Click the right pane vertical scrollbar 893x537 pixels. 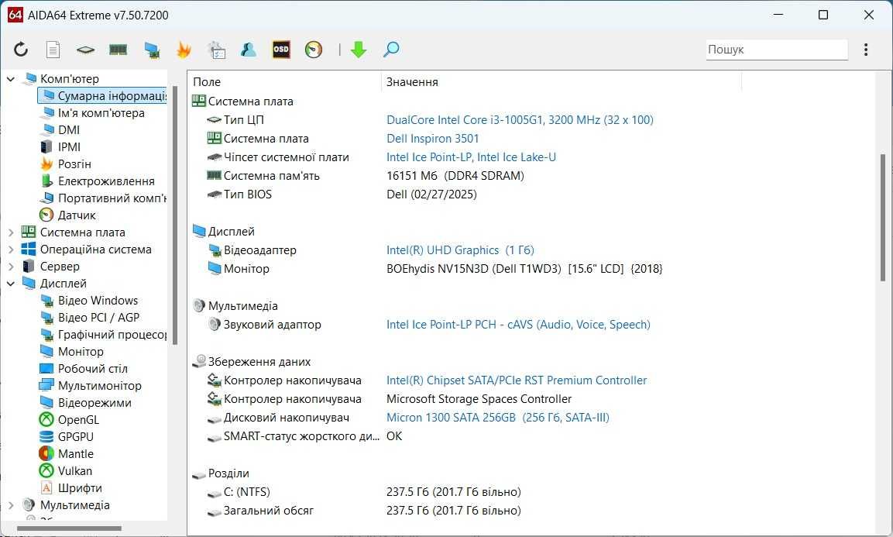tap(883, 217)
